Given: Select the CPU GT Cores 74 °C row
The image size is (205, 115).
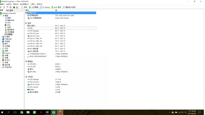Looking at the screenshot, I should pos(61,36).
